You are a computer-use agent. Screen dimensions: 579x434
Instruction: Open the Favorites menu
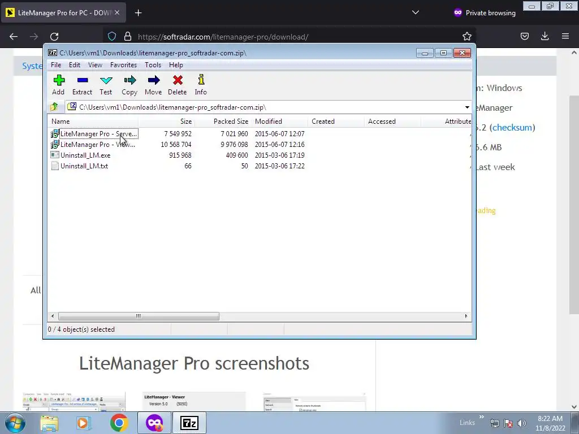pyautogui.click(x=123, y=65)
